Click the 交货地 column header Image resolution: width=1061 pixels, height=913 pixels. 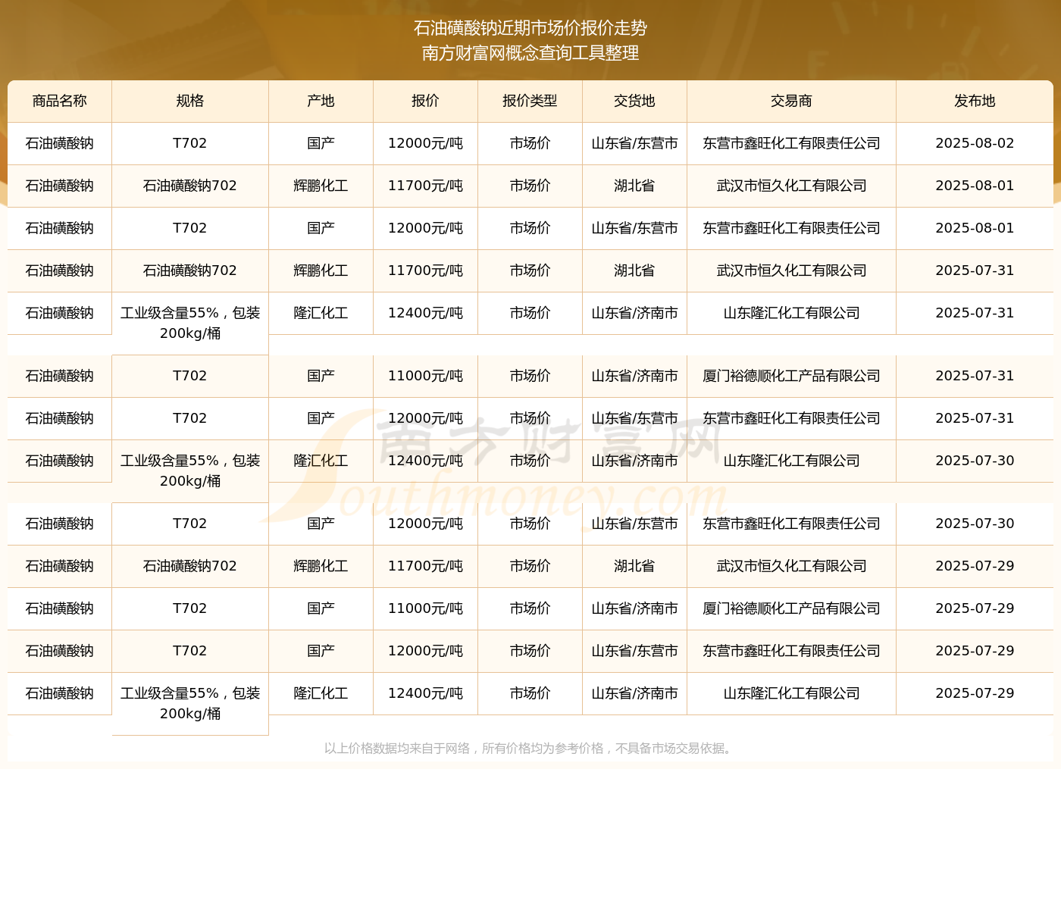(634, 101)
